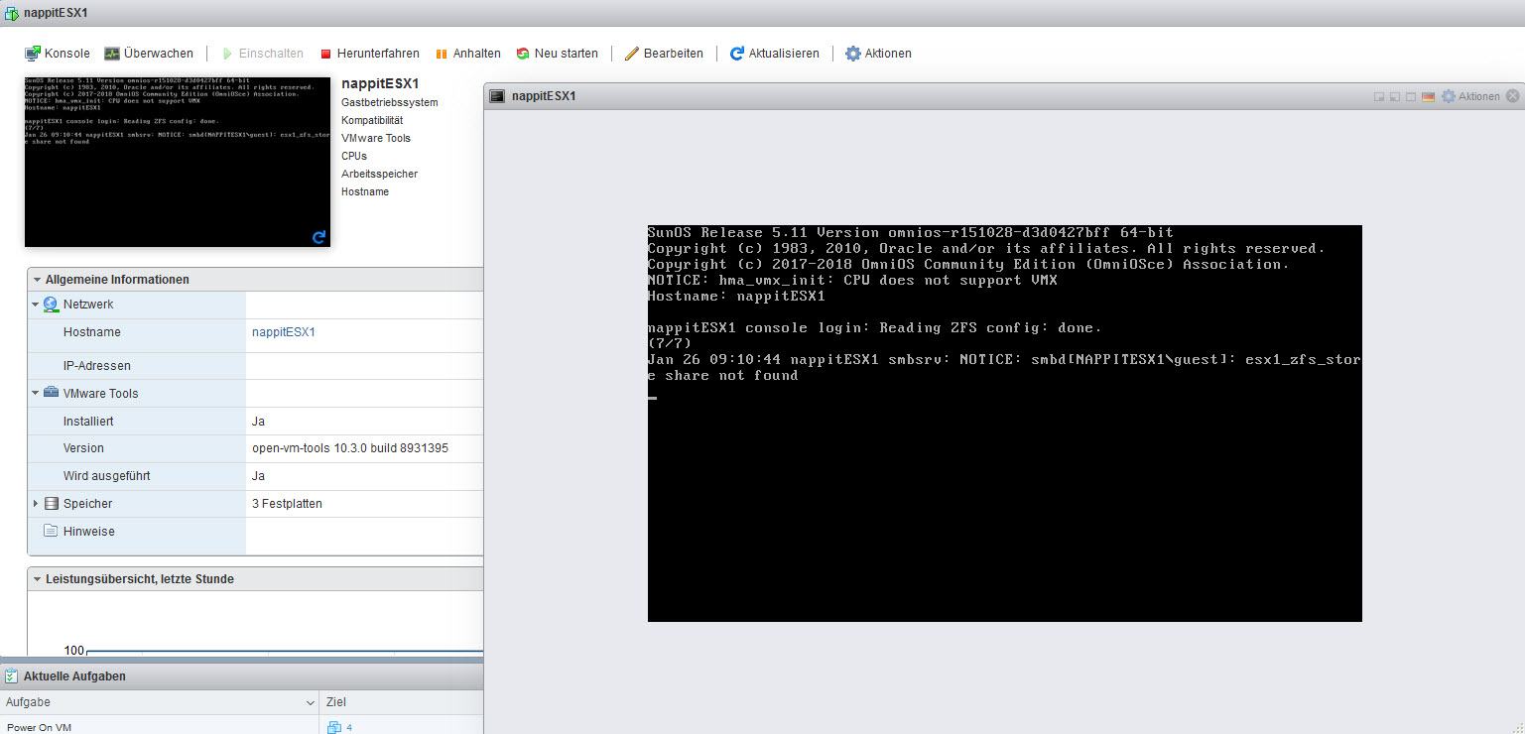This screenshot has width=1525, height=734.
Task: Click the nappitESX1 VM icon in title bar
Action: [x=11, y=13]
